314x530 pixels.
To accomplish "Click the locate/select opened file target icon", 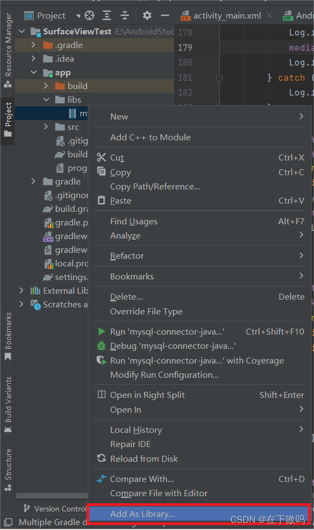I will pos(89,15).
